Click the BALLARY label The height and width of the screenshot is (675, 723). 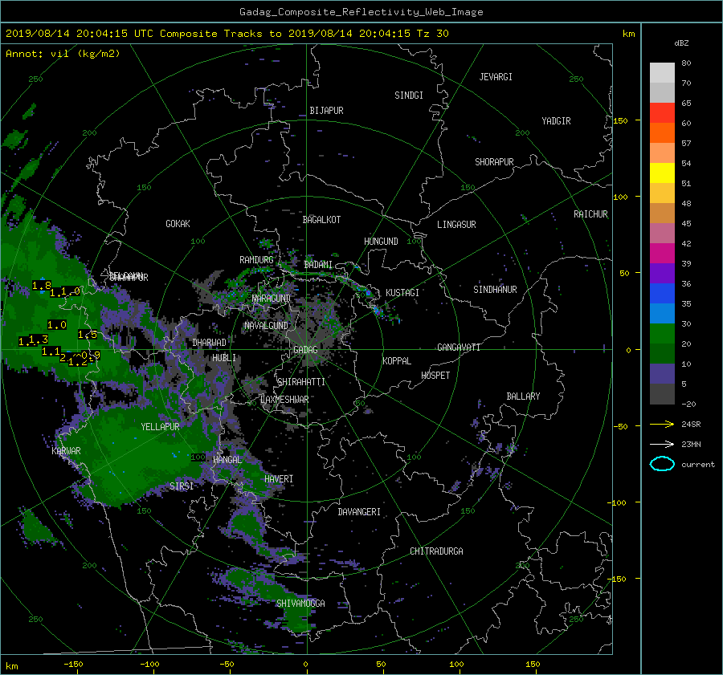click(523, 396)
